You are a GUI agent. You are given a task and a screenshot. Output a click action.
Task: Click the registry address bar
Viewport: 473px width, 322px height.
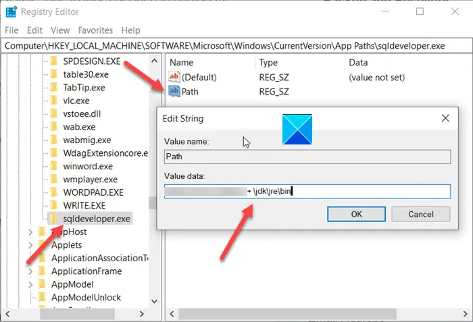click(x=236, y=46)
